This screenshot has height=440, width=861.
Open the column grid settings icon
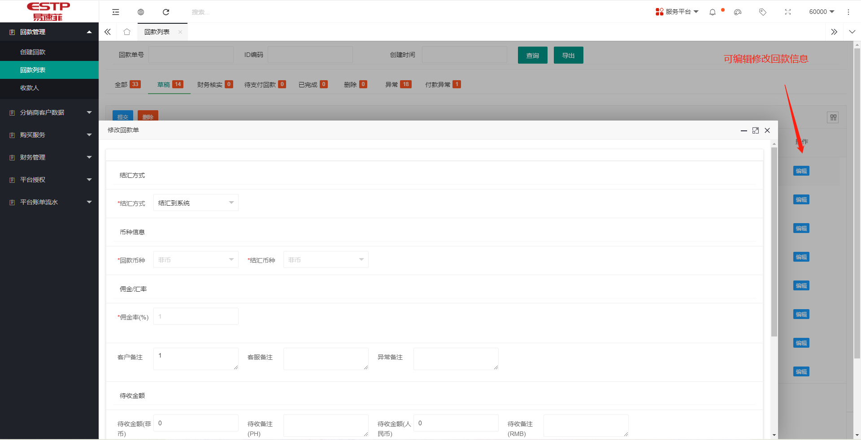[833, 117]
